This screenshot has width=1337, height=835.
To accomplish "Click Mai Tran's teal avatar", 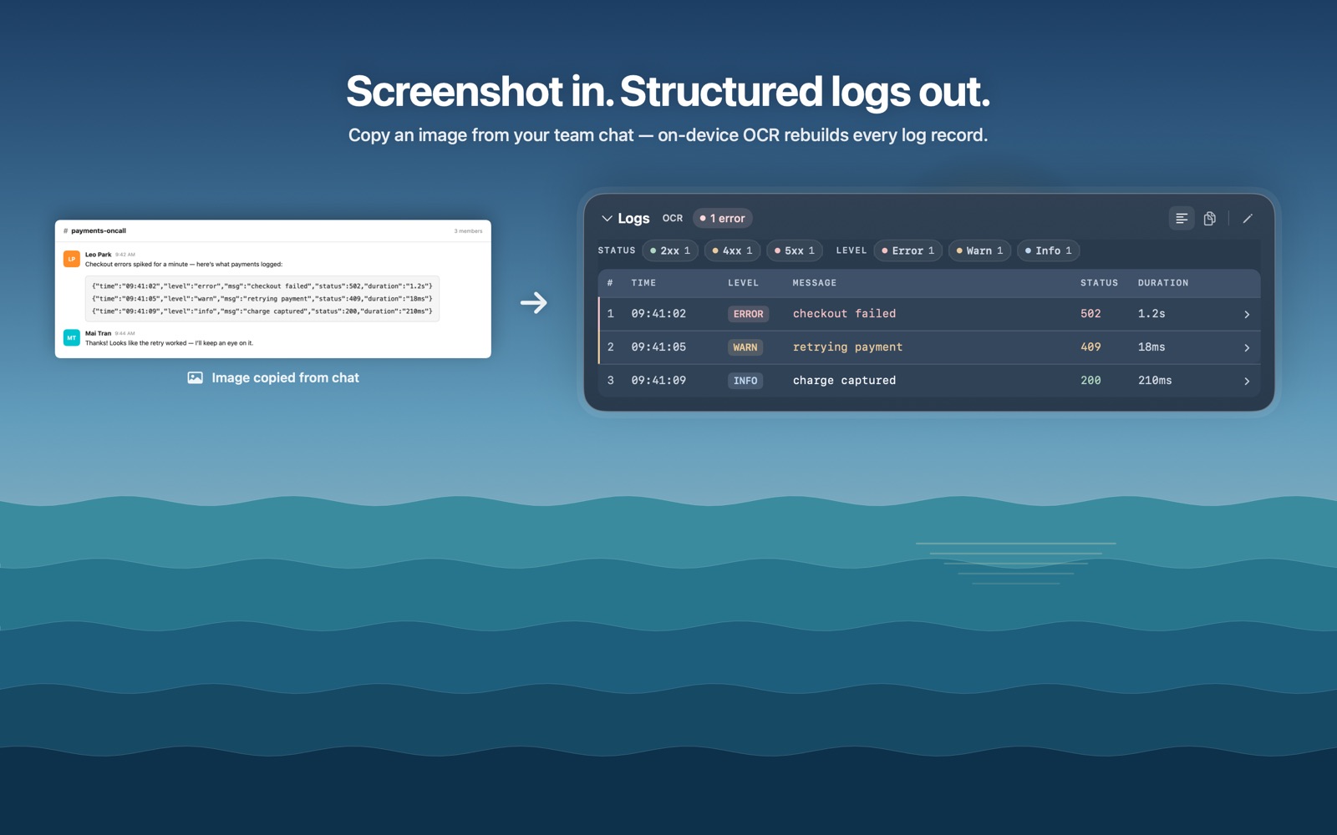I will (x=72, y=338).
